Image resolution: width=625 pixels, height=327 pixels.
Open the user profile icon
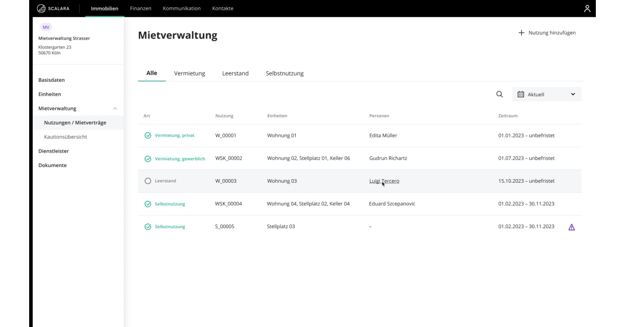point(587,8)
